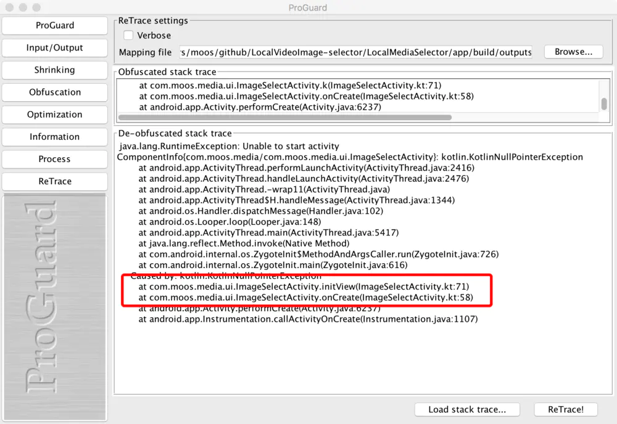Viewport: 617px width, 424px height.
Task: Switch to the Process tab
Action: [x=55, y=159]
